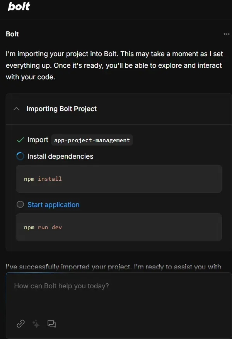Screen dimensions: 232x339
Task: Select the Install dependencies step label
Action: [60, 156]
